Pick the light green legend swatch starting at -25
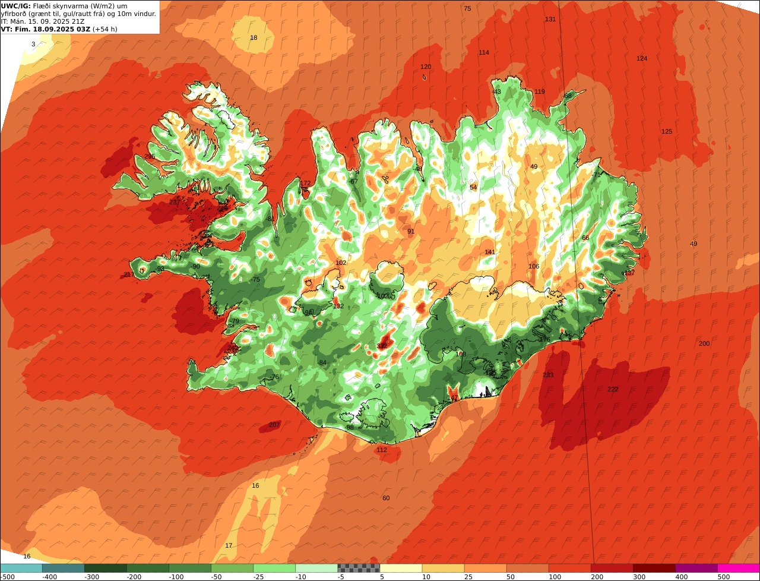Image resolution: width=760 pixels, height=581 pixels. (274, 568)
